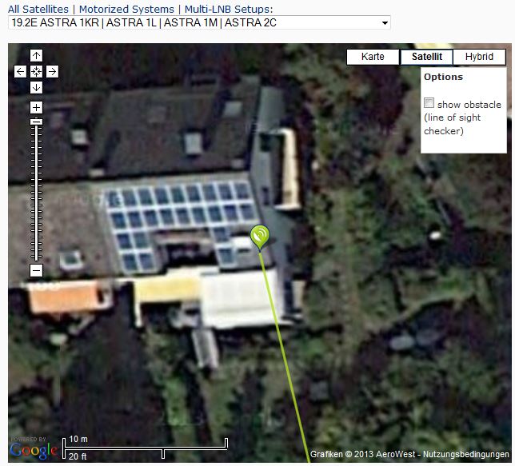Zoom out with the minus button
The width and height of the screenshot is (515, 466).
(36, 271)
